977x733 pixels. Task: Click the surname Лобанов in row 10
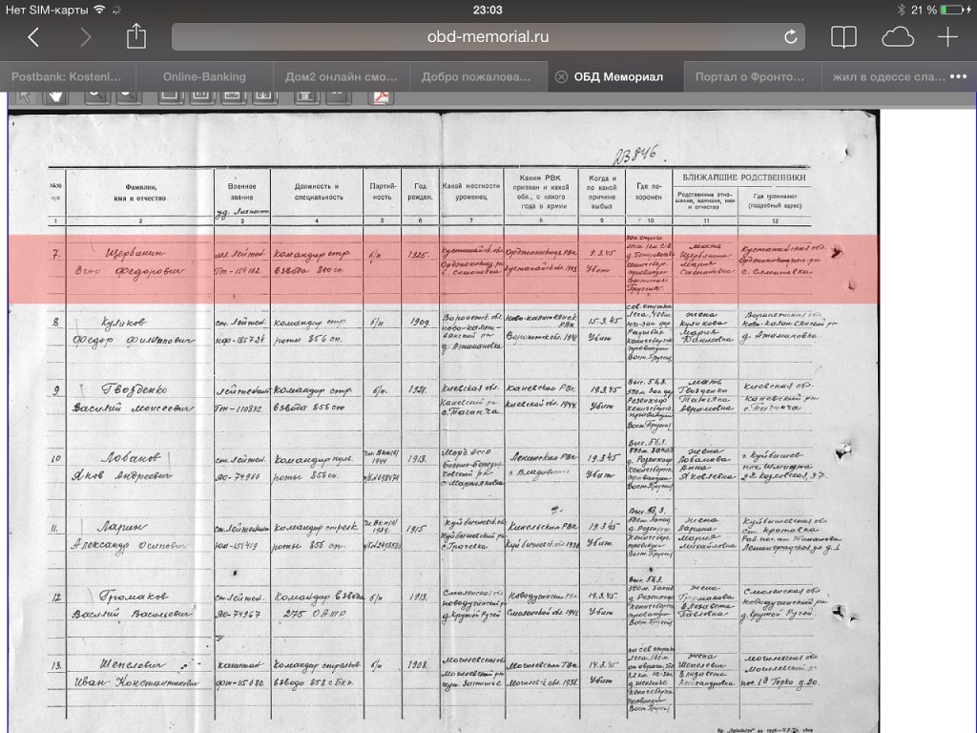click(131, 457)
